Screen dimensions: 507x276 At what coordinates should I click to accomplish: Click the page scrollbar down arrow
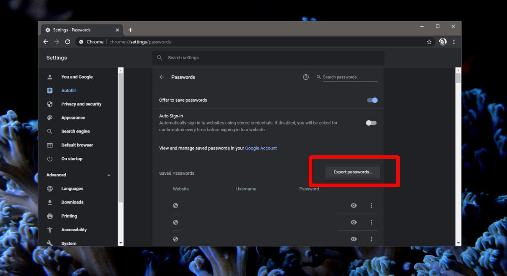(x=458, y=243)
